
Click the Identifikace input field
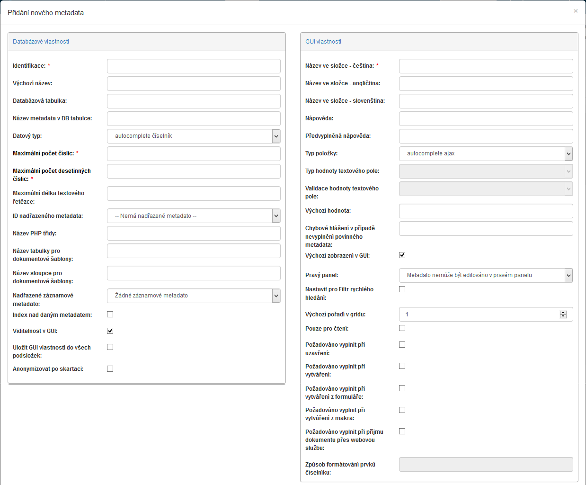coord(194,66)
